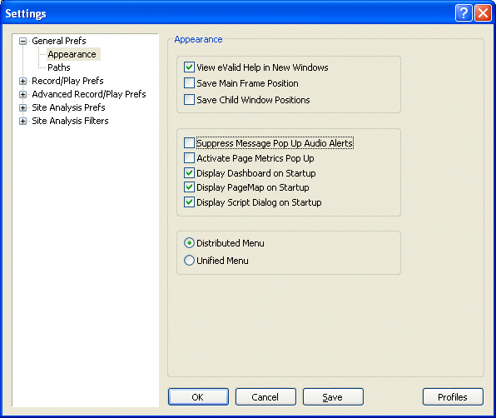
Task: Enable Save Main Frame Position
Action: 189,83
